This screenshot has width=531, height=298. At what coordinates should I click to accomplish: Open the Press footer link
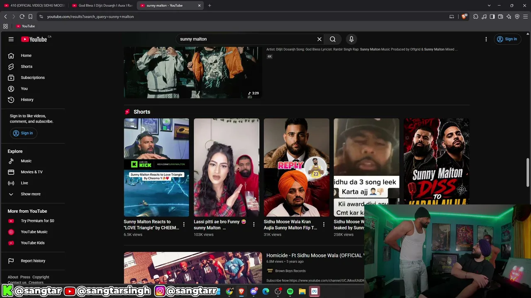pos(25,277)
